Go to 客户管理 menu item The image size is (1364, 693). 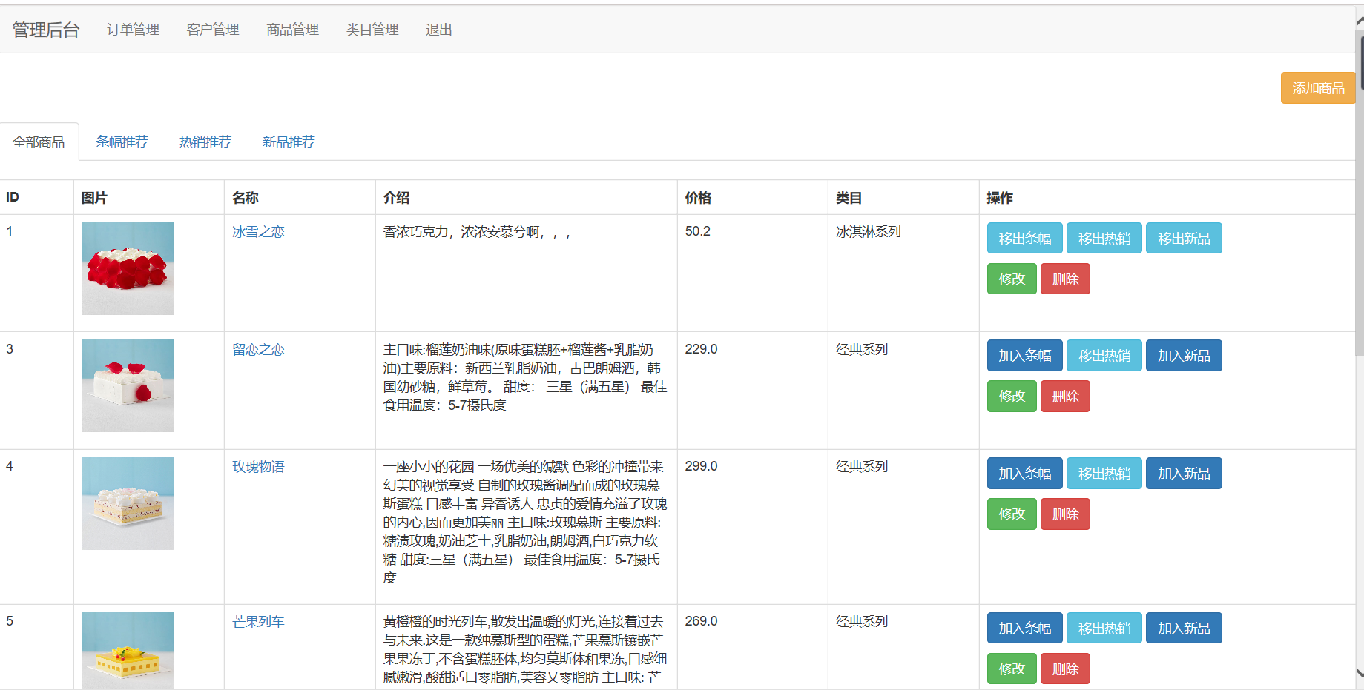[x=213, y=30]
